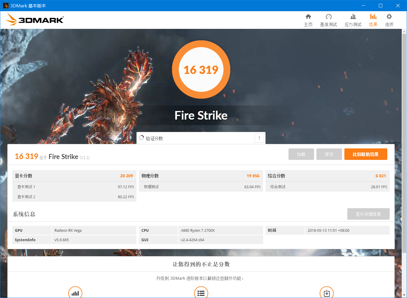The width and height of the screenshot is (407, 298).
Task: Click the 综合分数 header
Action: coord(328,176)
